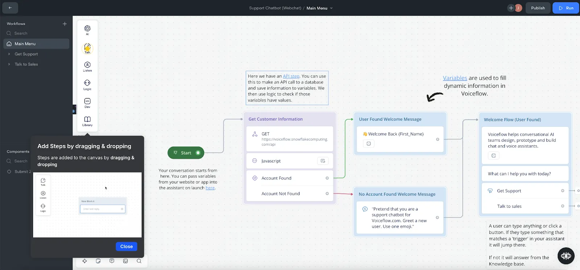This screenshot has height=270, width=580.
Task: Select the sticky note tool
Action: pos(98,261)
